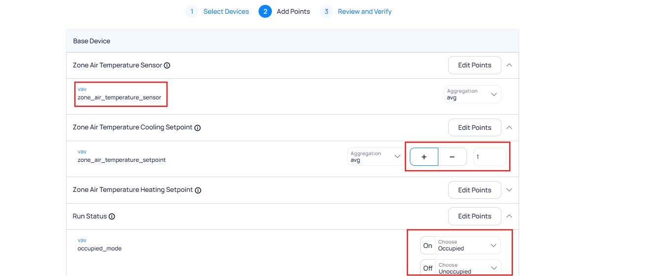
Task: Go to Review and Verify step
Action: pyautogui.click(x=364, y=11)
